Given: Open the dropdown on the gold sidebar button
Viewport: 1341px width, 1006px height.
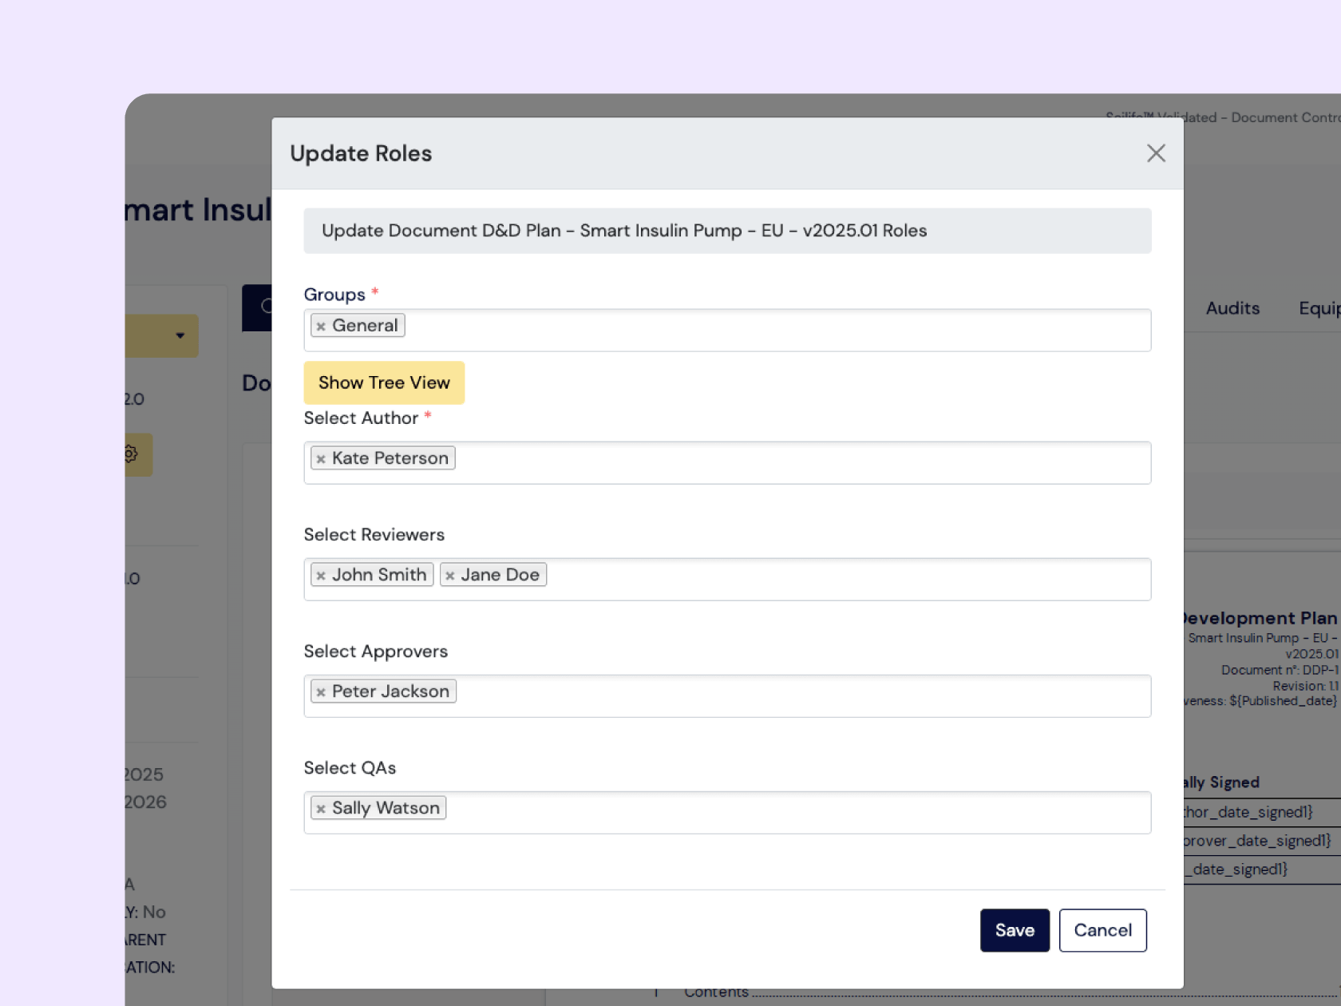Looking at the screenshot, I should (179, 335).
